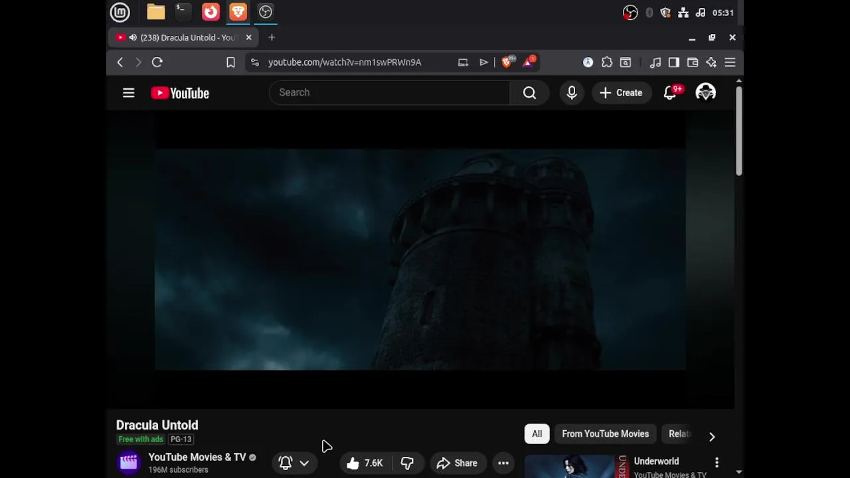Click the search magnifier button
The width and height of the screenshot is (850, 478).
click(x=529, y=93)
